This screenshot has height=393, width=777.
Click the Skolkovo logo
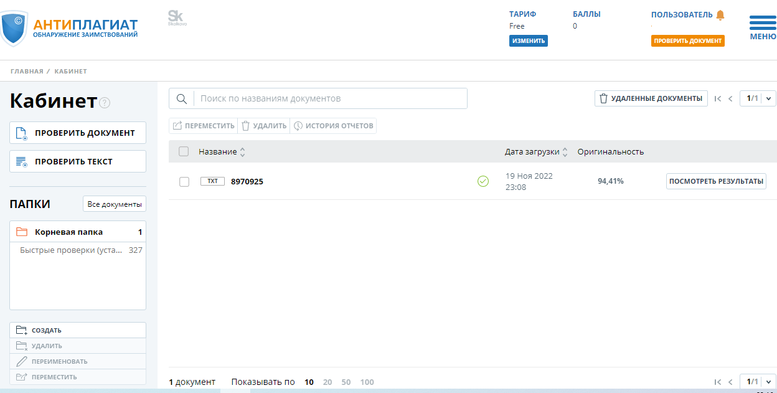(x=177, y=18)
